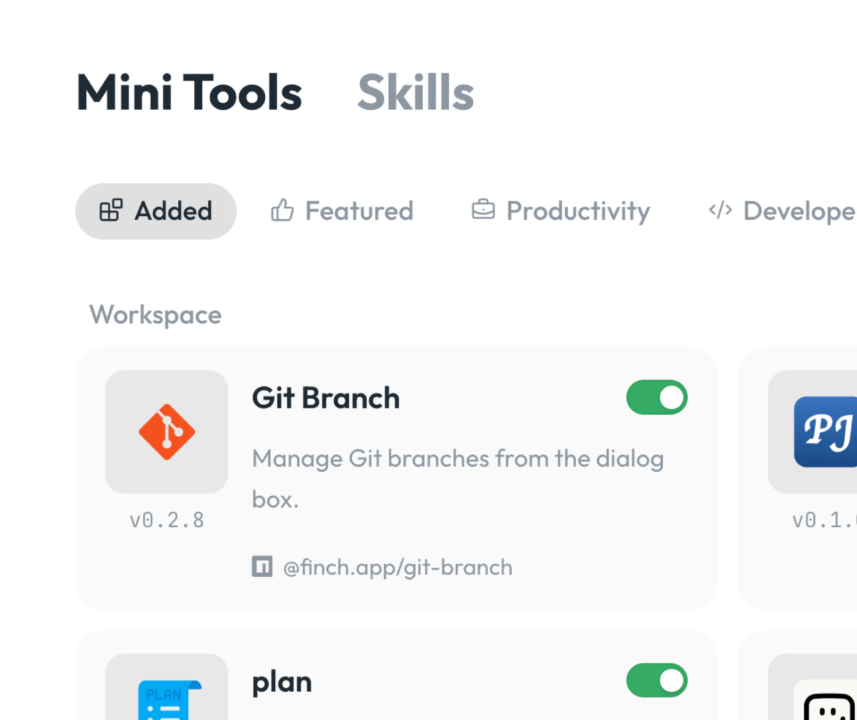The image size is (857, 720).
Task: Click the npm icon beside @finch.app/git-branch
Action: 262,567
